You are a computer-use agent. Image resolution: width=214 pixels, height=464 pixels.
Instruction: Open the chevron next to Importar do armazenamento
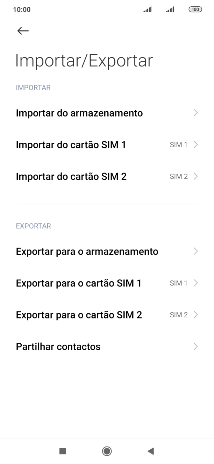[x=196, y=113]
